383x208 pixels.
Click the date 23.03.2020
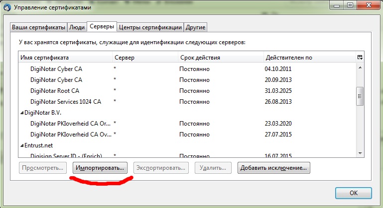[278, 124]
